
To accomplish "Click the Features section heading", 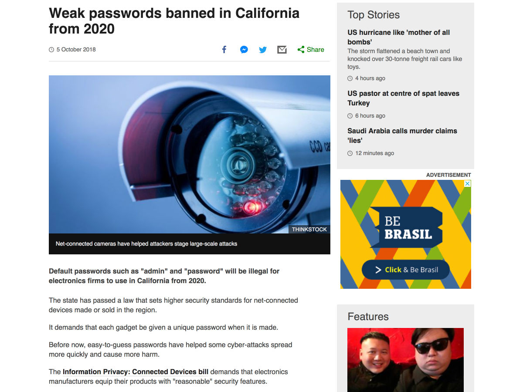I will pyautogui.click(x=368, y=317).
